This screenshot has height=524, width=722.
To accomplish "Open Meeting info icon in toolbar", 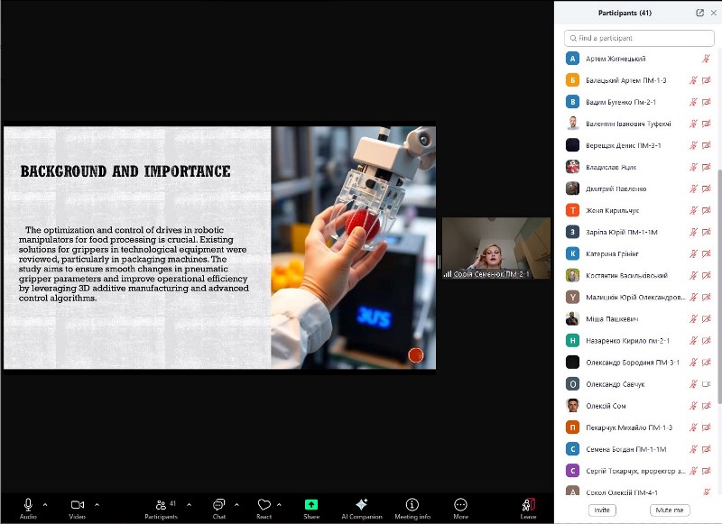I will (x=412, y=505).
